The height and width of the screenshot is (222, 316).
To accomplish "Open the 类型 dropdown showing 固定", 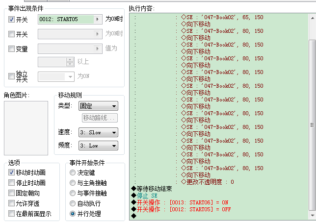I will [98, 106].
